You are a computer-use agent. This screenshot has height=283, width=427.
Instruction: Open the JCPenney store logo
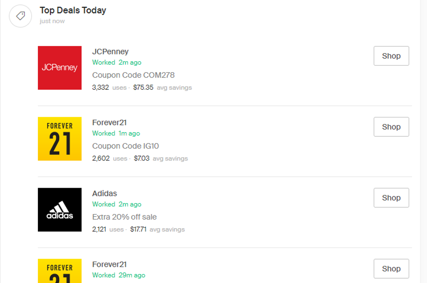[x=60, y=68]
